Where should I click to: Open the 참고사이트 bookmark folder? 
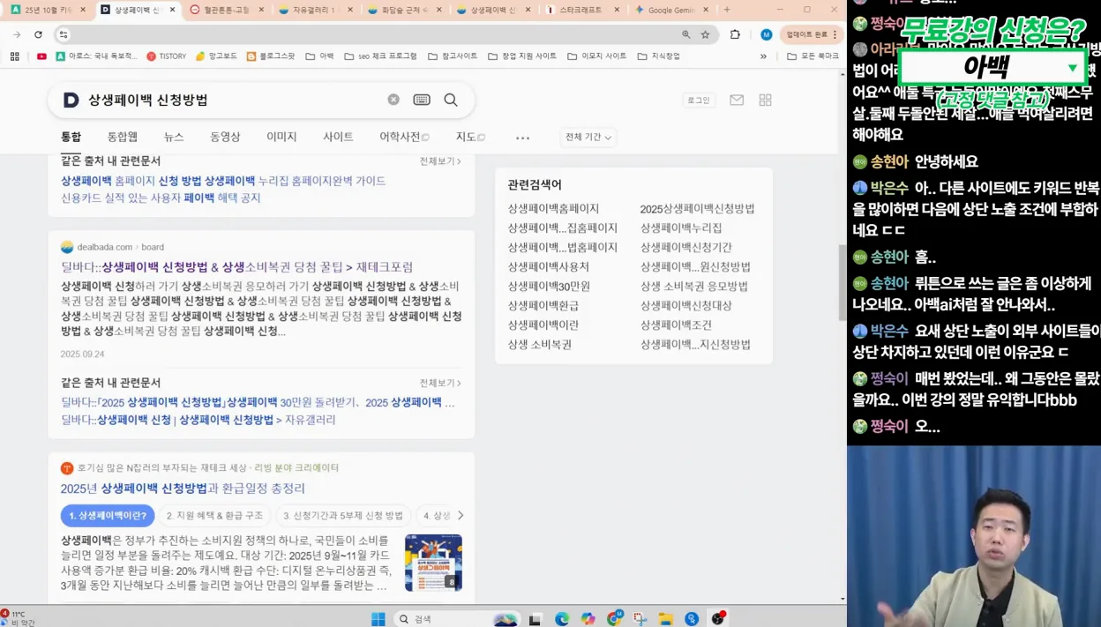[453, 56]
